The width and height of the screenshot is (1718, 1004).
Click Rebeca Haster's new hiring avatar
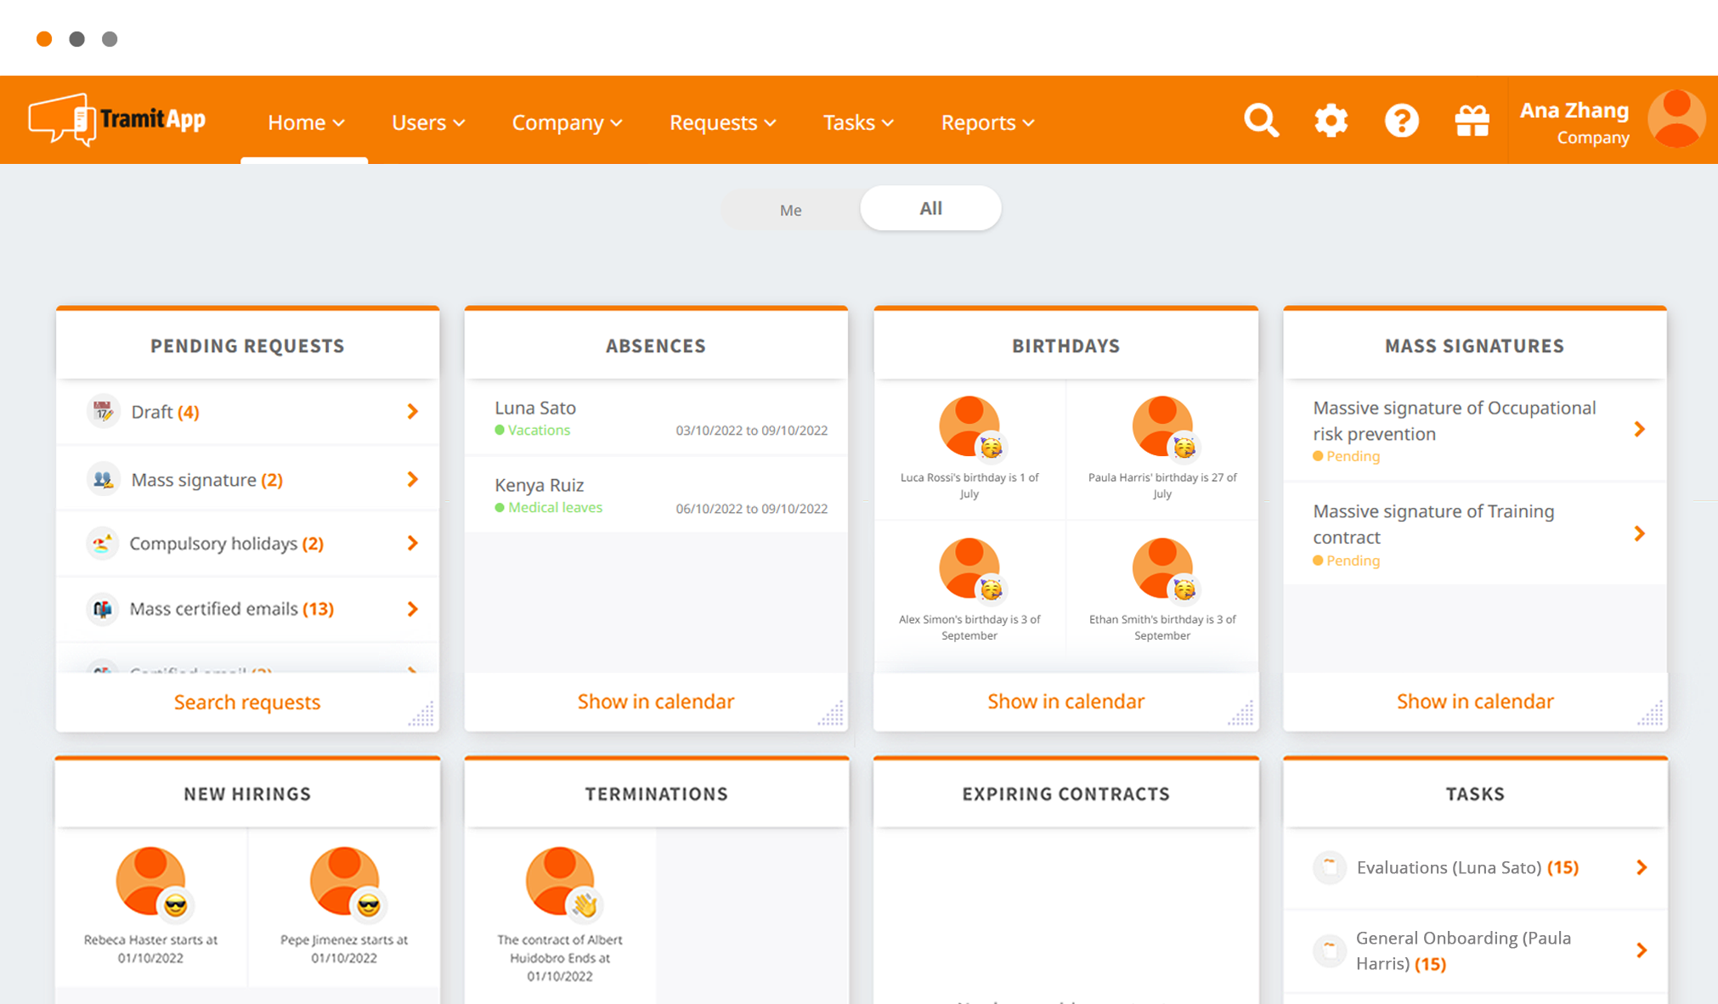point(151,881)
